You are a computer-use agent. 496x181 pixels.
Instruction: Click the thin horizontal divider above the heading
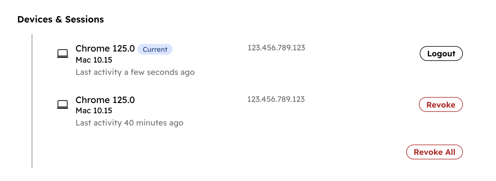pos(243,5)
